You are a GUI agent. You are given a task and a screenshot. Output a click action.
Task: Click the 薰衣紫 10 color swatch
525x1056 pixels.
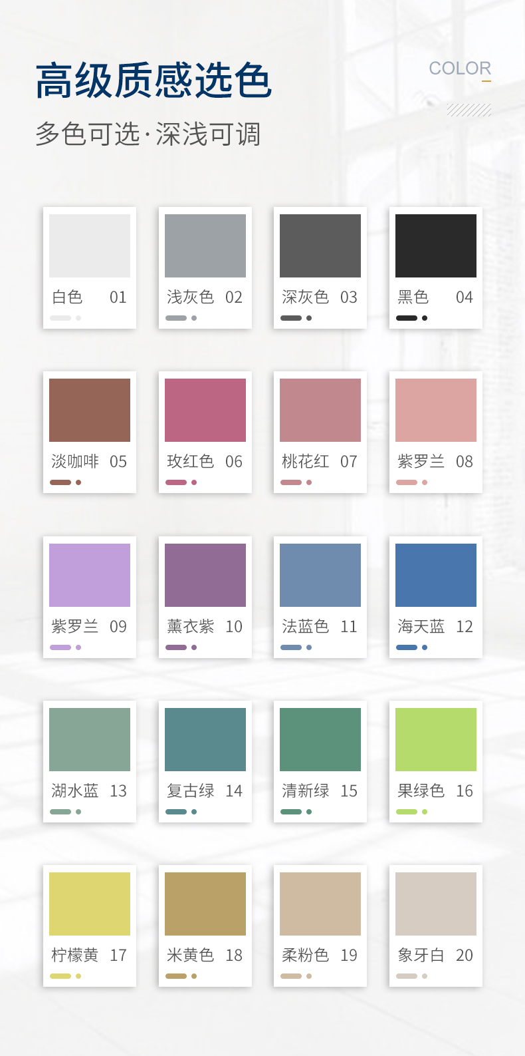click(205, 575)
